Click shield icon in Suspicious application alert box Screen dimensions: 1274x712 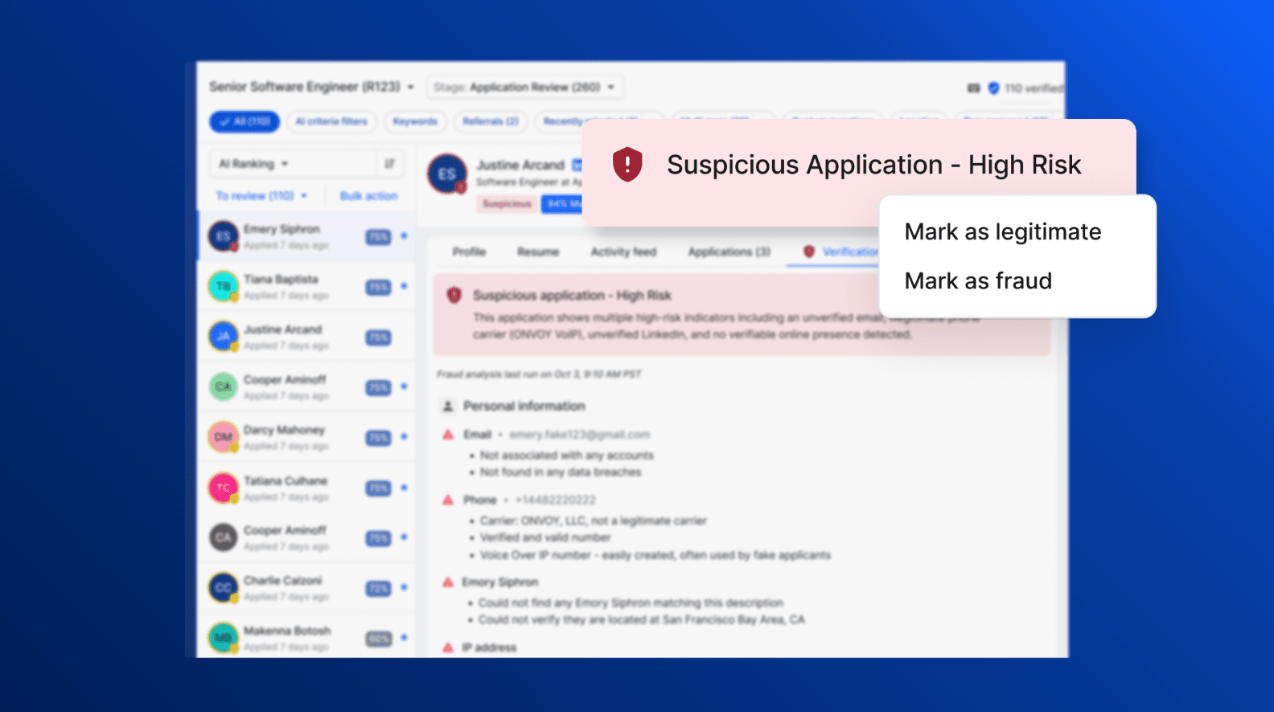[454, 296]
